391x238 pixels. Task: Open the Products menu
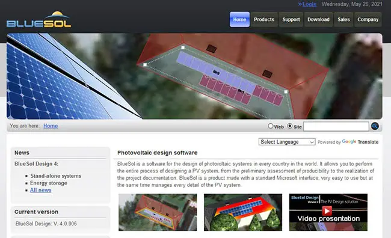[264, 19]
